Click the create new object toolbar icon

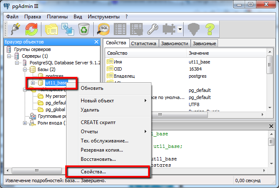[x=68, y=29]
